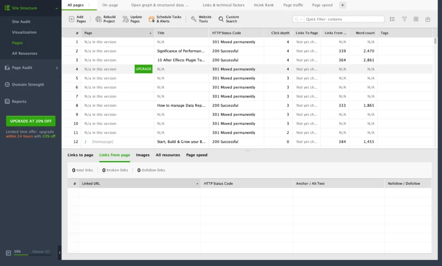Click the export download icon
This screenshot has height=266, width=442.
[428, 19]
